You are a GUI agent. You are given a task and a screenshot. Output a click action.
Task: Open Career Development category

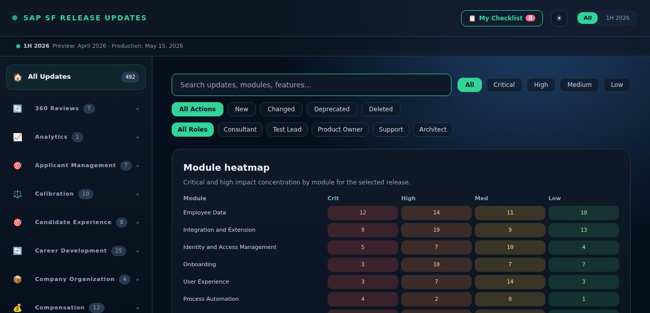coord(76,251)
